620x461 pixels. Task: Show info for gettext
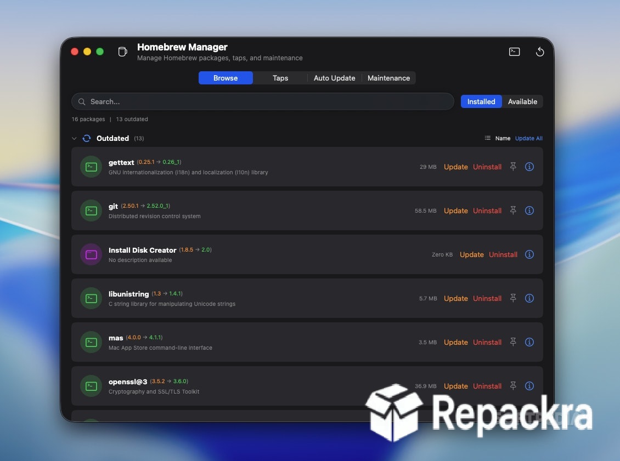point(529,167)
